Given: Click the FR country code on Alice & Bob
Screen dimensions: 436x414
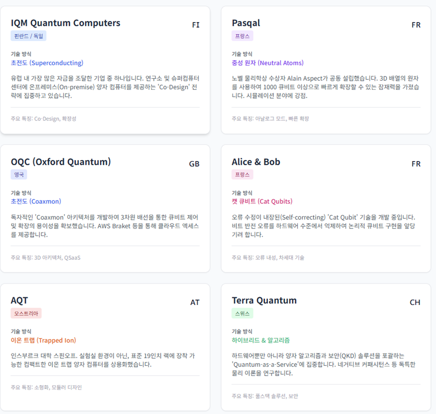Looking at the screenshot, I should [416, 164].
